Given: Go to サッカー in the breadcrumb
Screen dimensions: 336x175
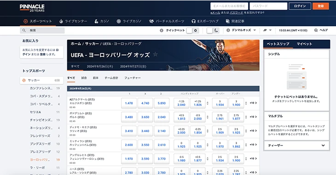Looking at the screenshot, I should click(92, 44).
